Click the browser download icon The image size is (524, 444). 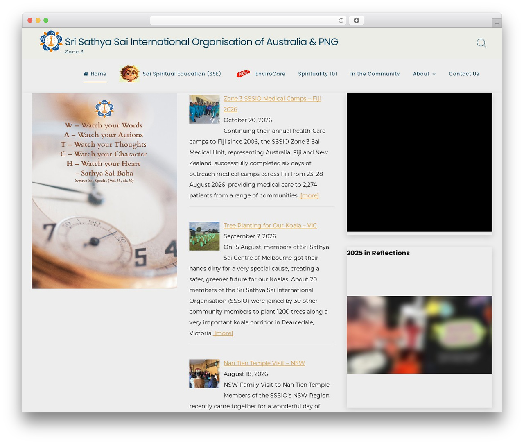(356, 20)
